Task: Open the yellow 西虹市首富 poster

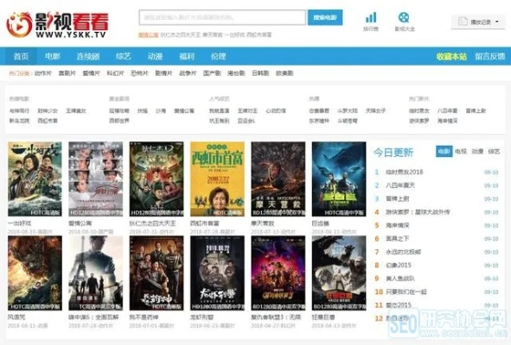Action: [217, 179]
